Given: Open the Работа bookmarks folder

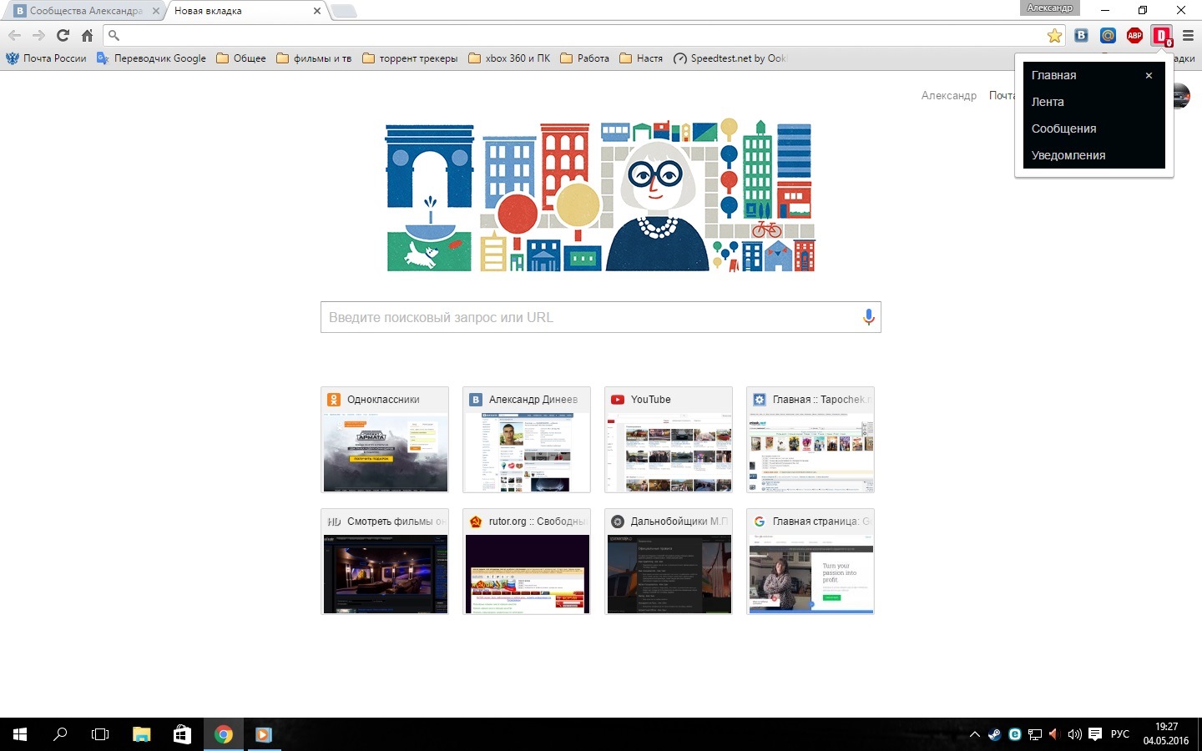Looking at the screenshot, I should point(584,58).
